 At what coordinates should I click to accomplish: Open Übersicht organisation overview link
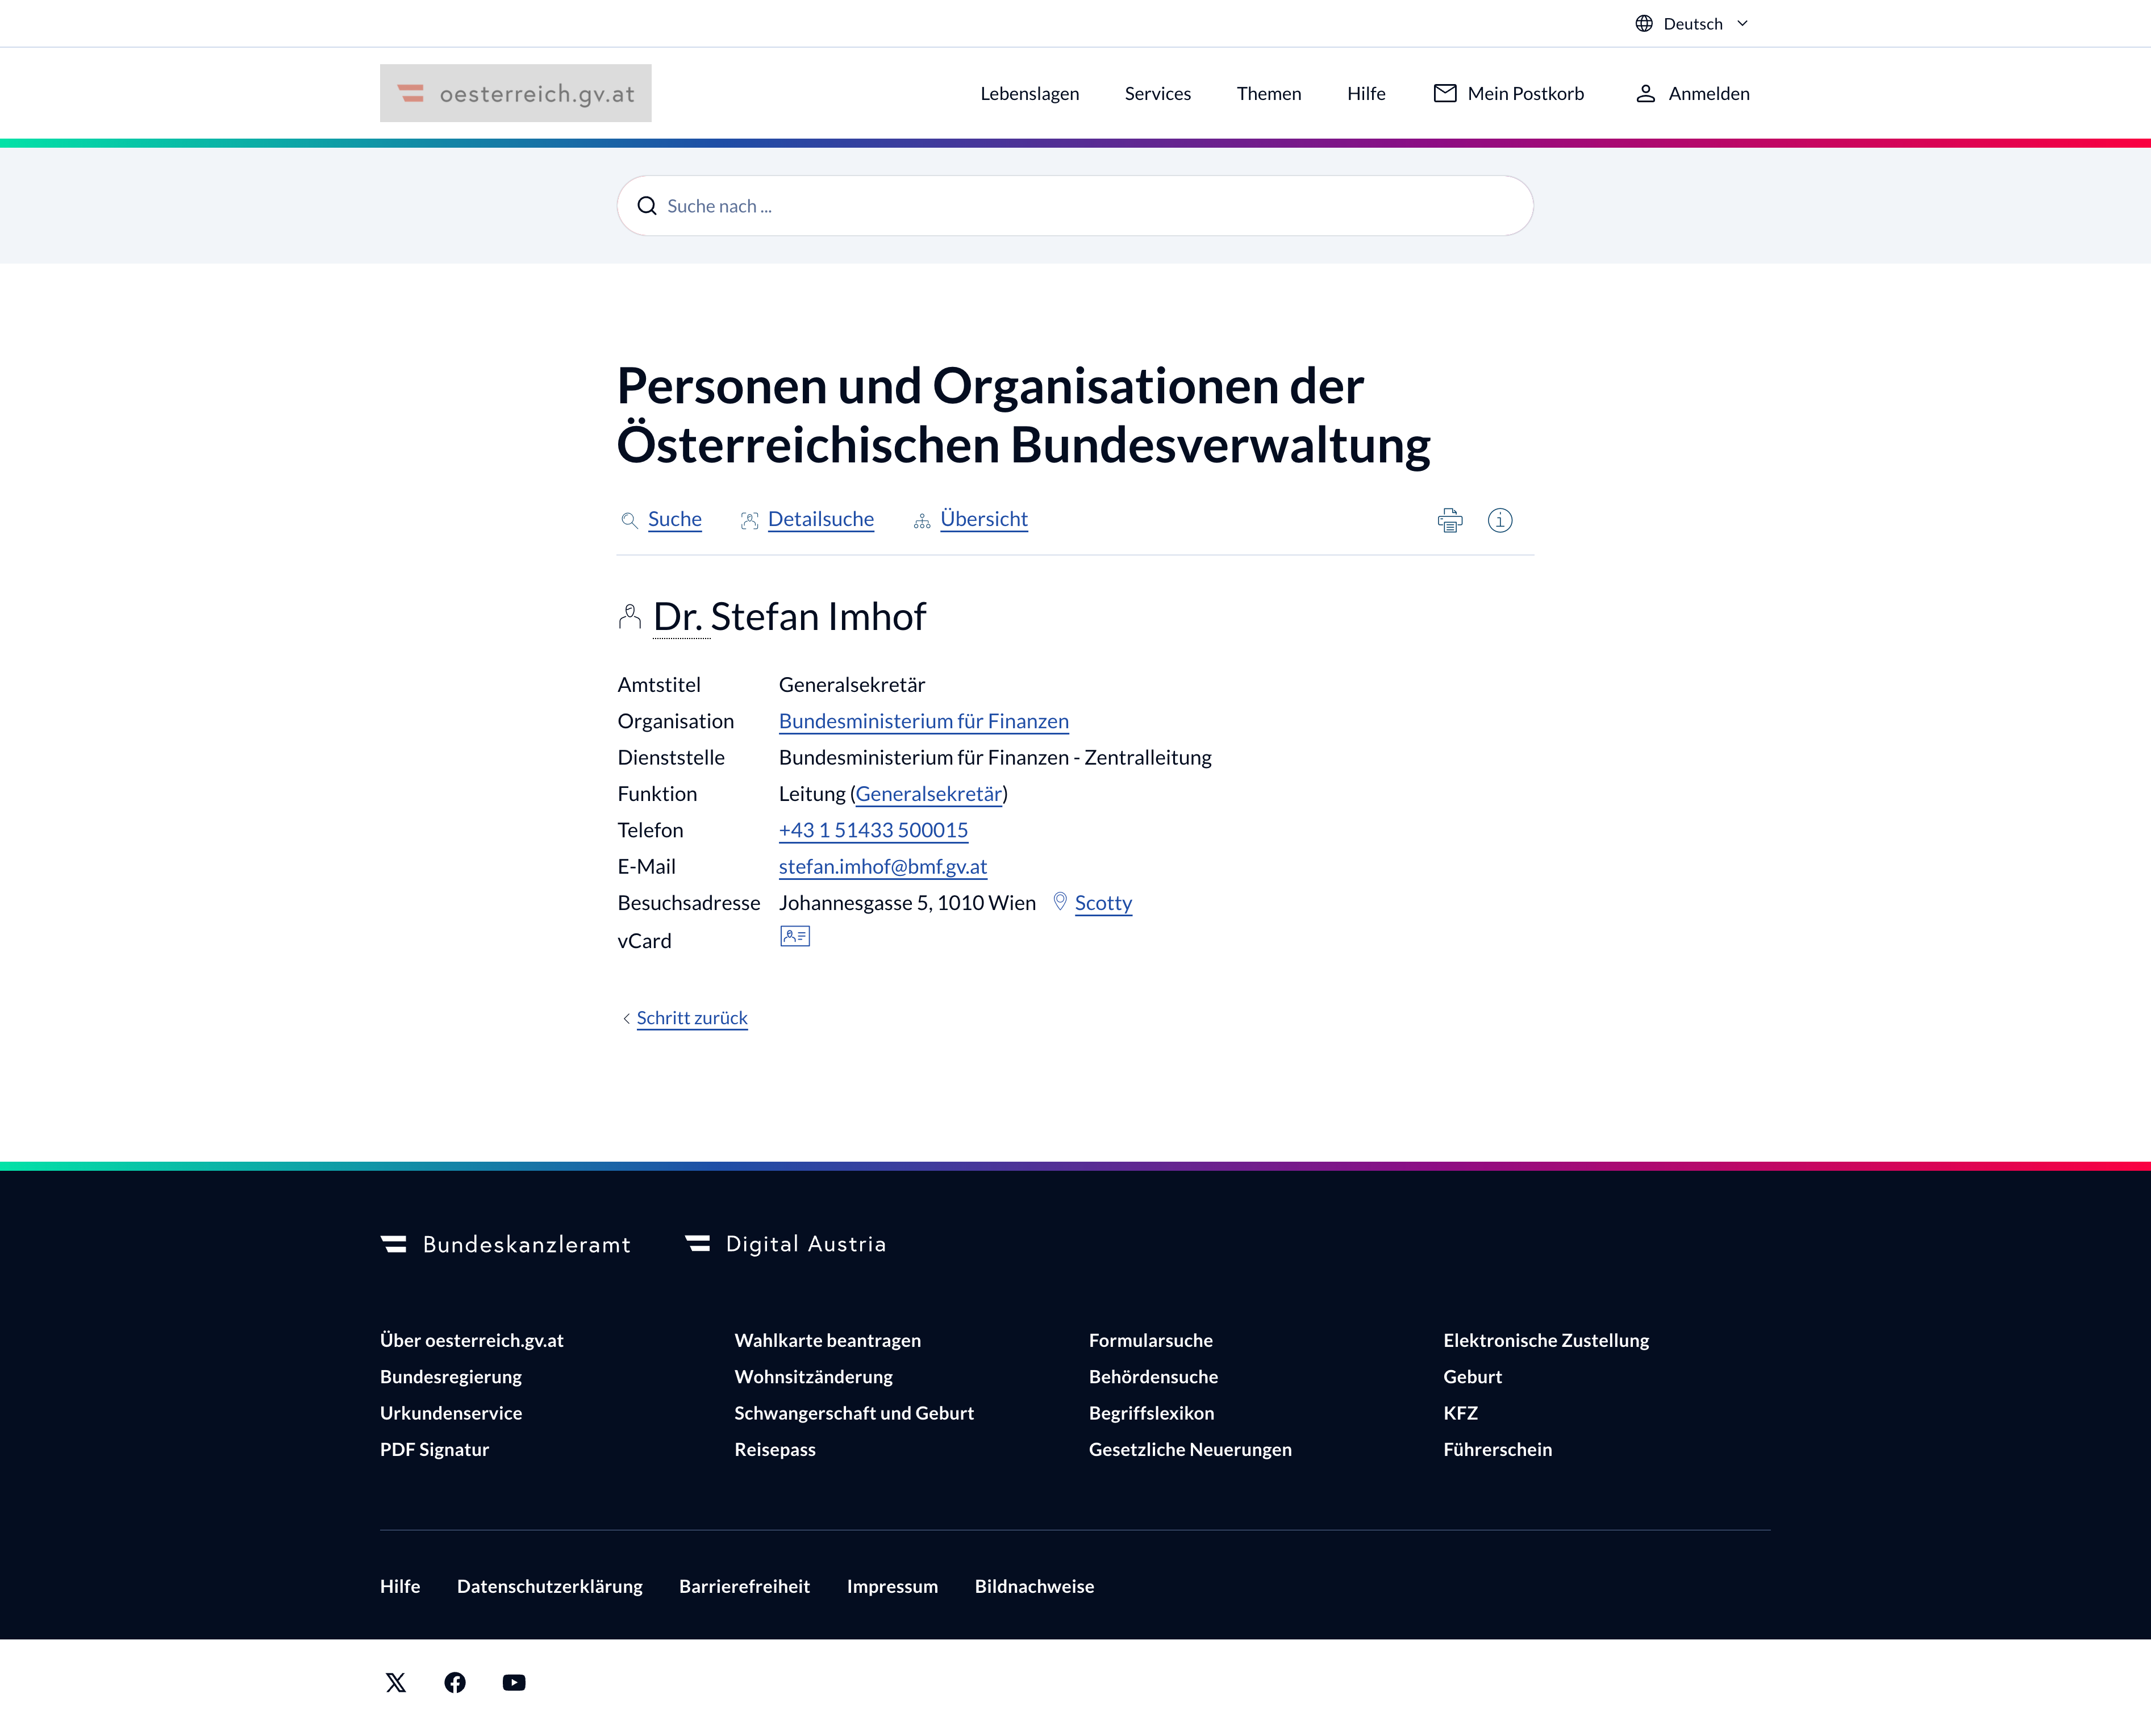tap(983, 519)
